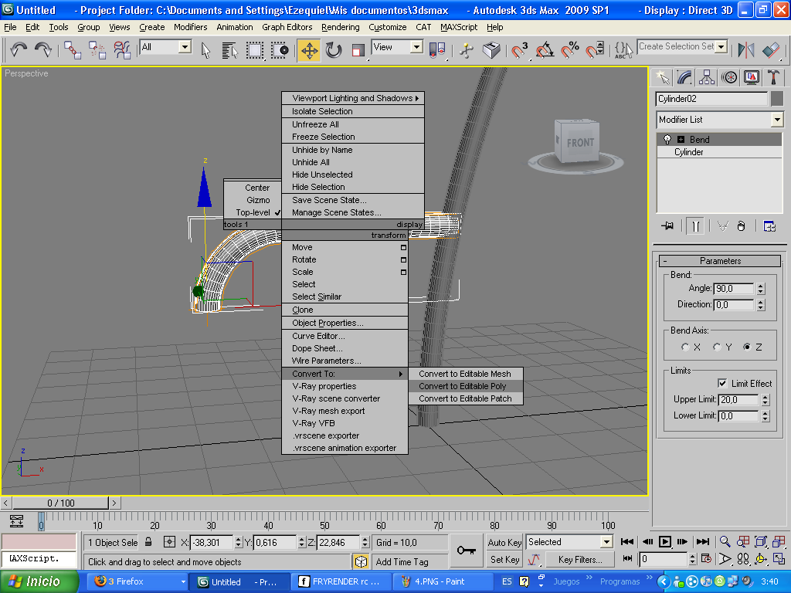Toggle the Angle Snap icon
Image resolution: width=791 pixels, height=593 pixels.
pos(545,50)
